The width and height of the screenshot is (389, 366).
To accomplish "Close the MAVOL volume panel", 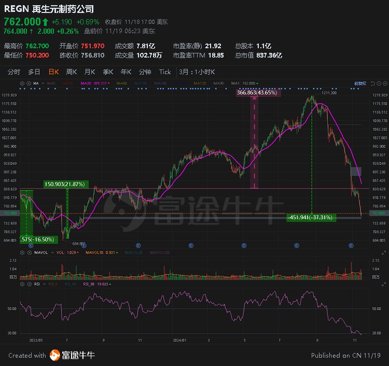I will pos(29,252).
